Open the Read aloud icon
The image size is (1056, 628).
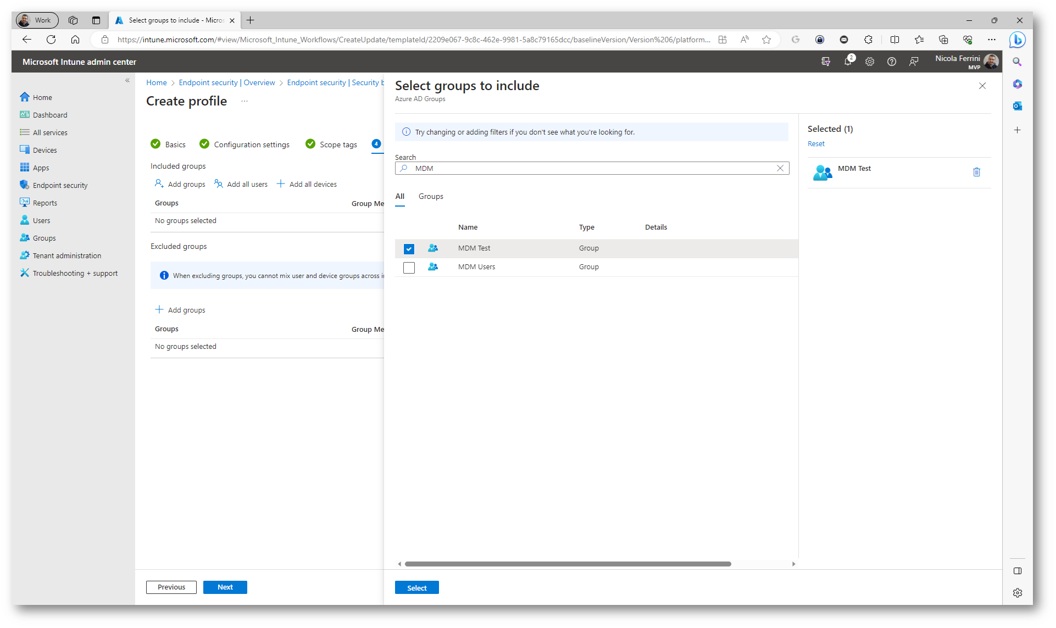click(744, 40)
